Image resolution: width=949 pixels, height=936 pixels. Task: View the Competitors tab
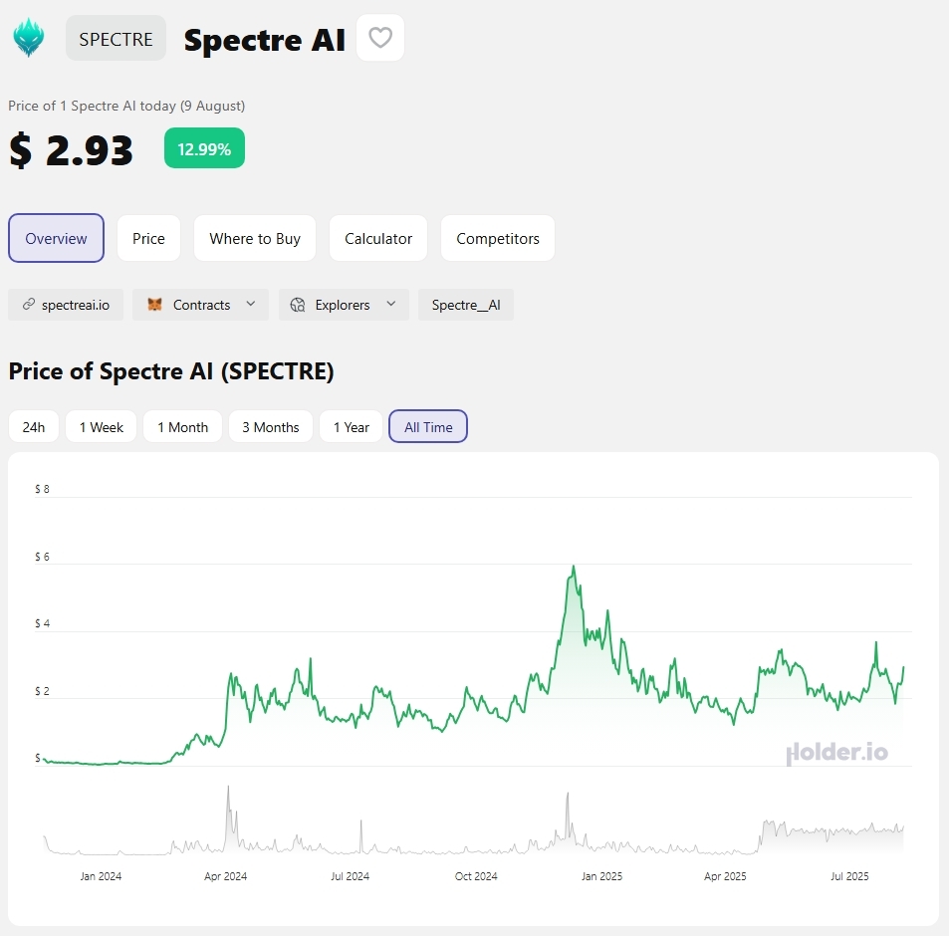pyautogui.click(x=498, y=238)
